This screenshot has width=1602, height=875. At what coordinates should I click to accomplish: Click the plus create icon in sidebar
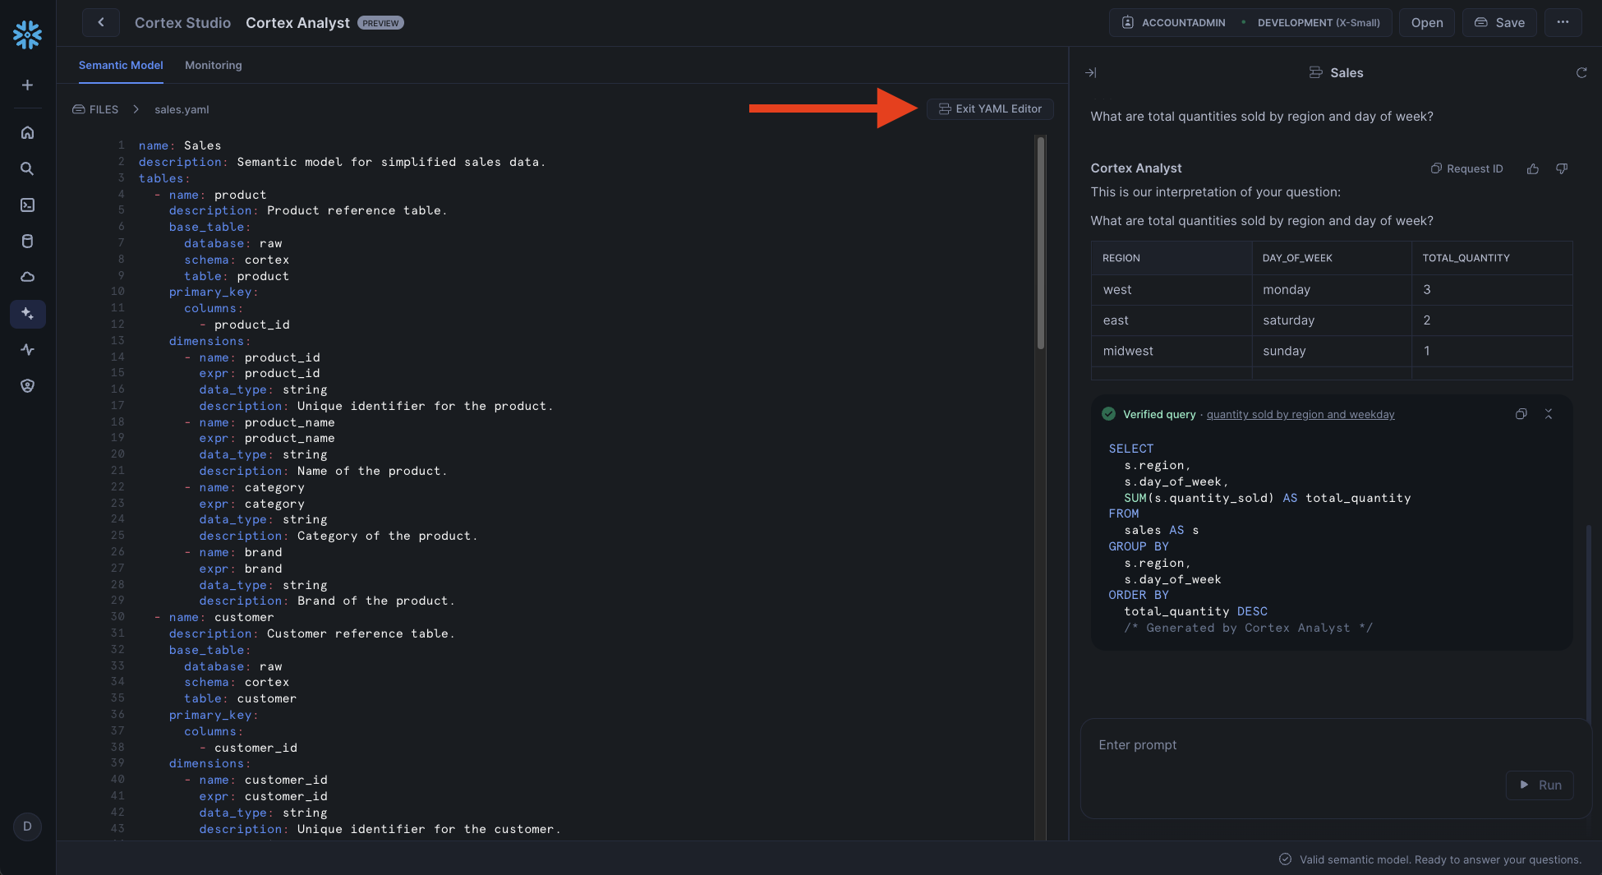27,85
